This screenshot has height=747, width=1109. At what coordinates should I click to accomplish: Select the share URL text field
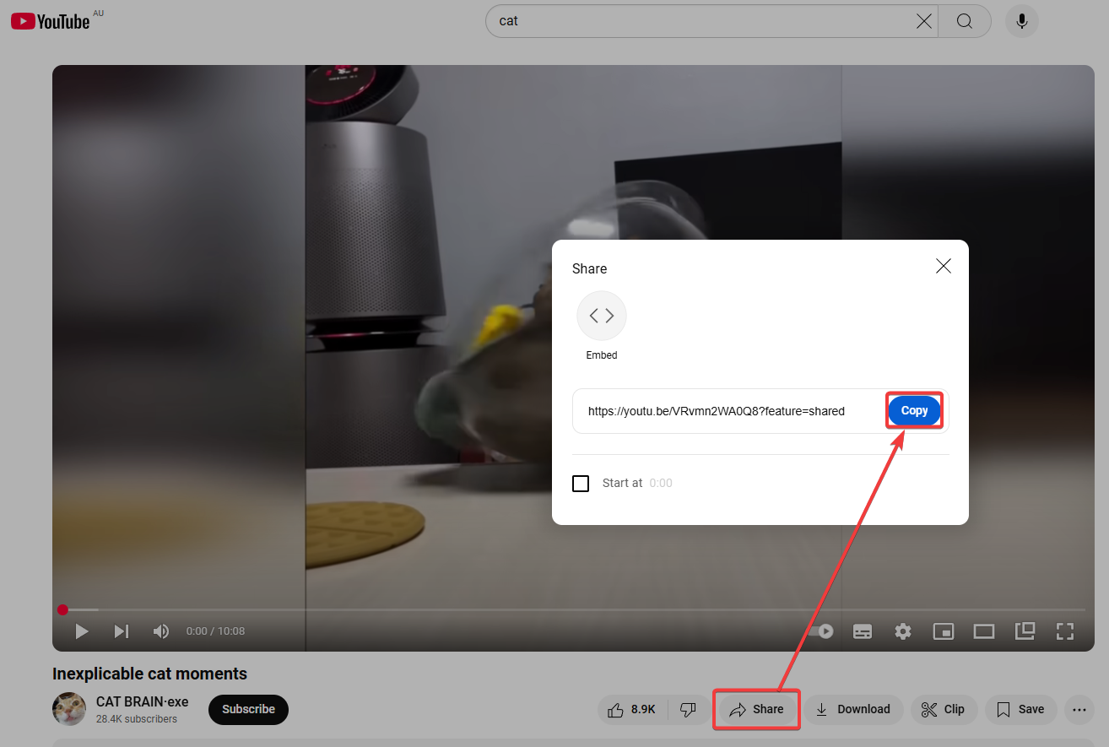coord(717,411)
